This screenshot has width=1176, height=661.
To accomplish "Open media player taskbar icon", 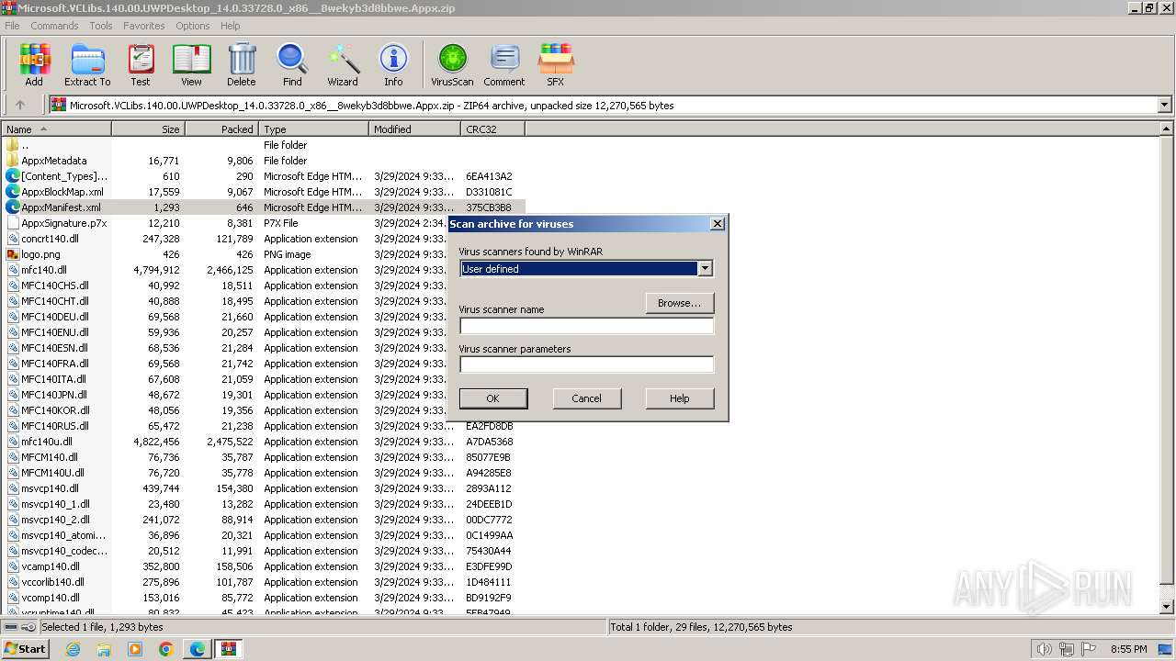I will [135, 649].
